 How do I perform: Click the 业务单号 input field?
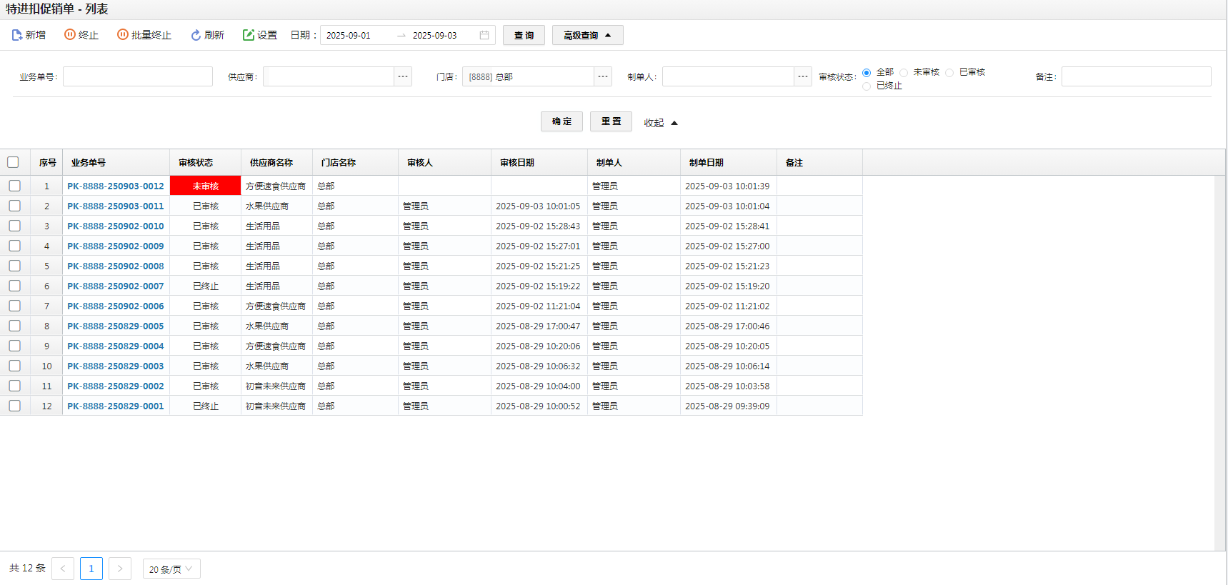tap(138, 76)
